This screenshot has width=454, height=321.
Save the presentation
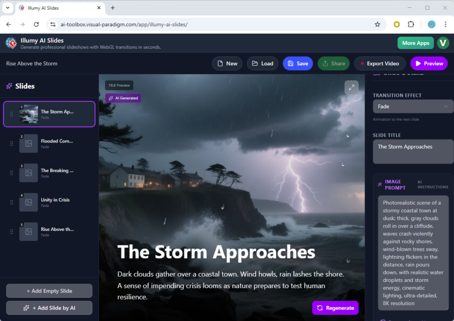[x=297, y=63]
